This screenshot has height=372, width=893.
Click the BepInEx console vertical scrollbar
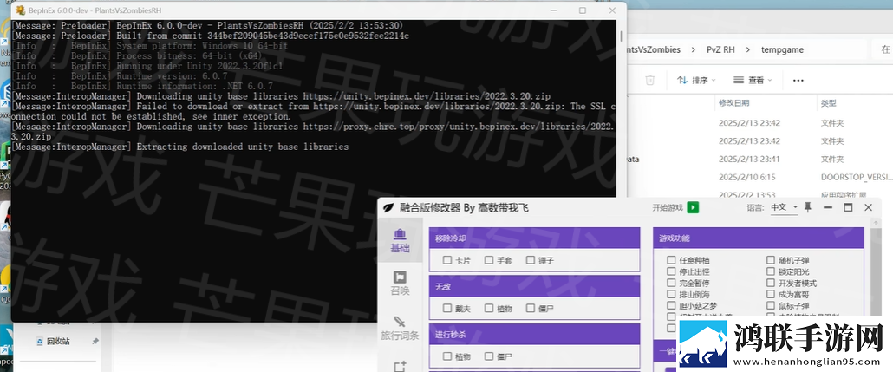621,36
